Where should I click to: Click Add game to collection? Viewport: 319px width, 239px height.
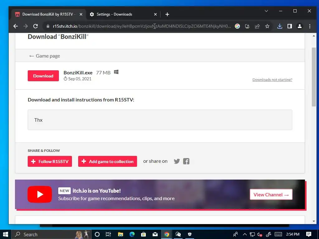(107, 162)
